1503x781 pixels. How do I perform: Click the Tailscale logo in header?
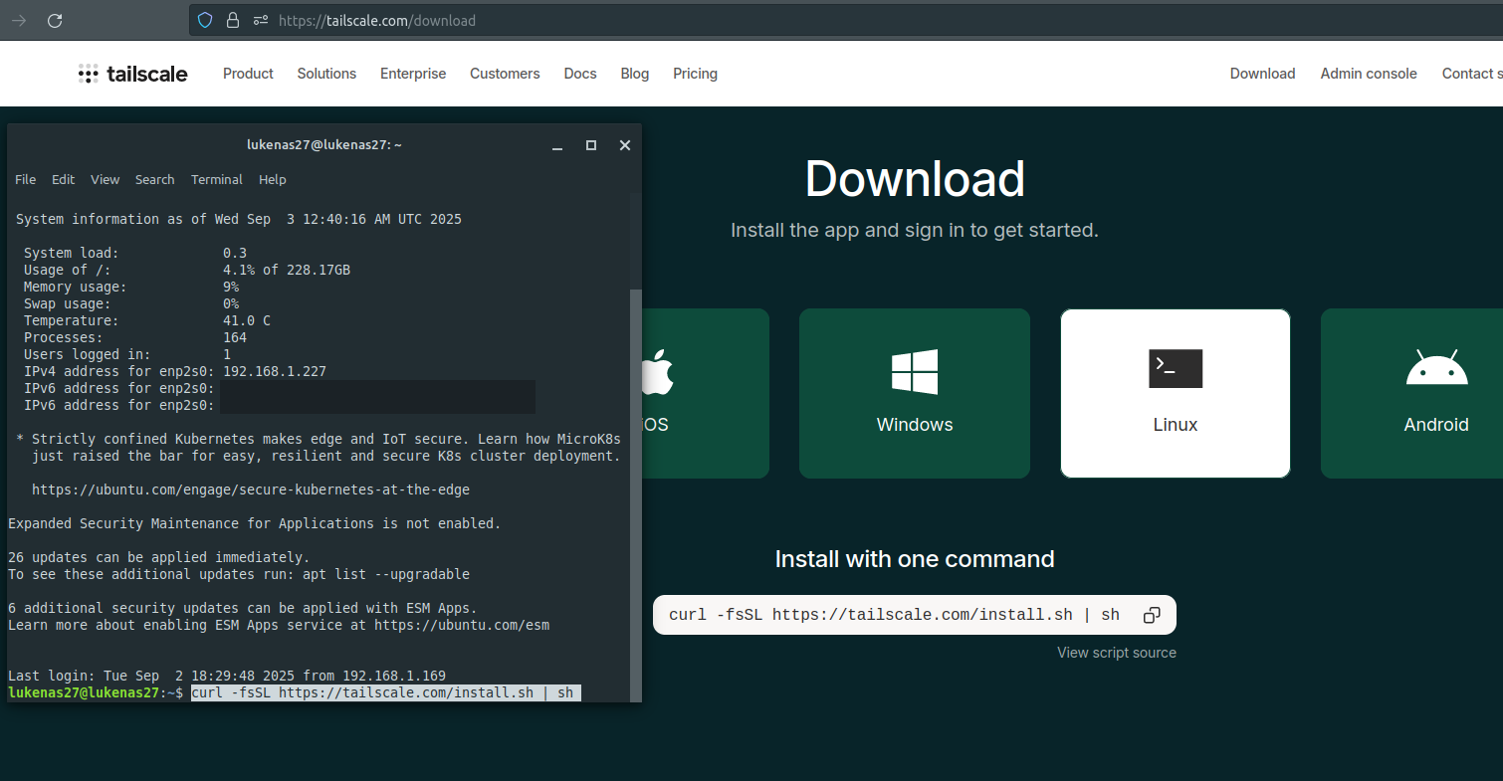coord(133,74)
